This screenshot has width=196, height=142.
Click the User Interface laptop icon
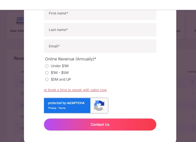20,20
